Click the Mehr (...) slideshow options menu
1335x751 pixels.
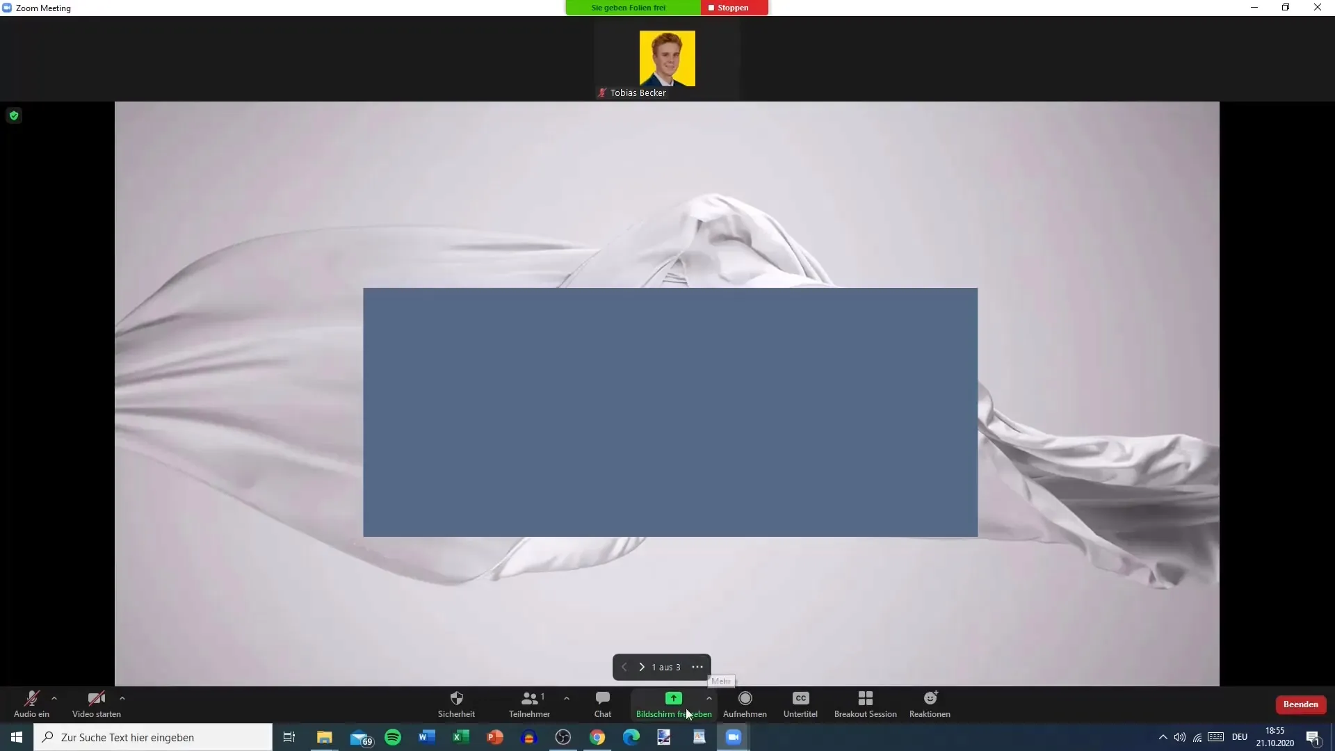pyautogui.click(x=697, y=667)
